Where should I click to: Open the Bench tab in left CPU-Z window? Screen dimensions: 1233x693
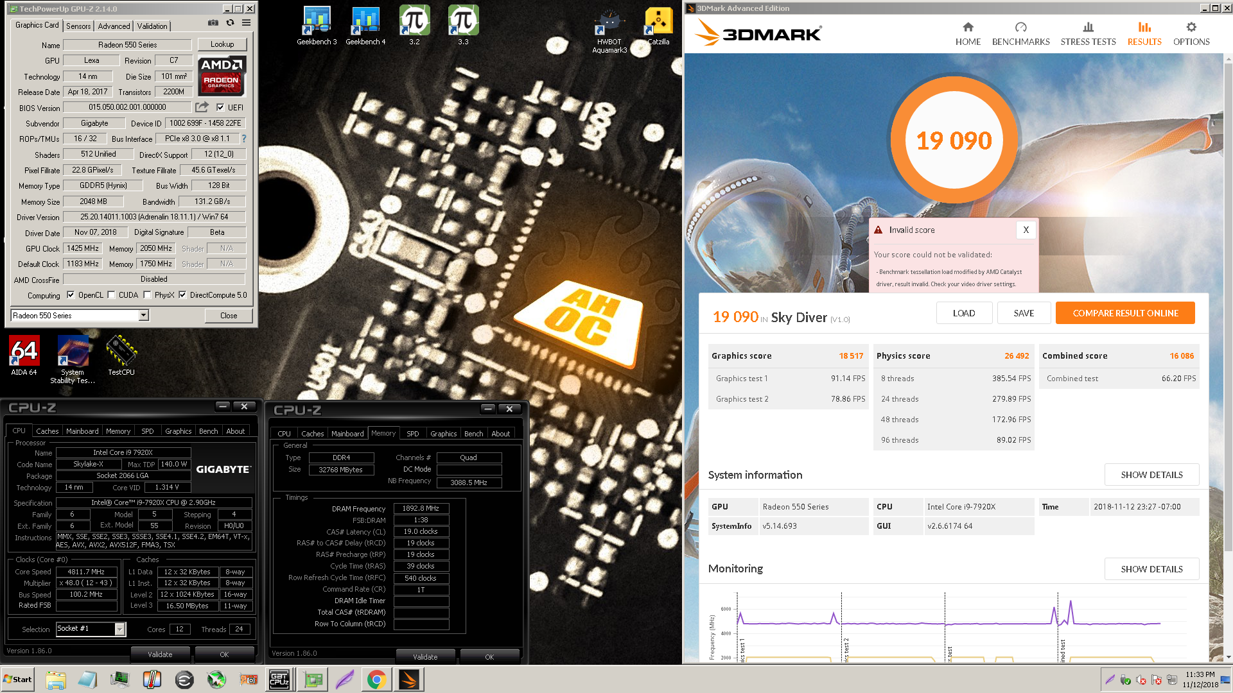pyautogui.click(x=208, y=431)
